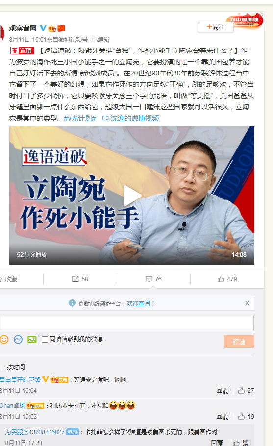
Task: Open 观察者网 profile name
Action: (23, 28)
